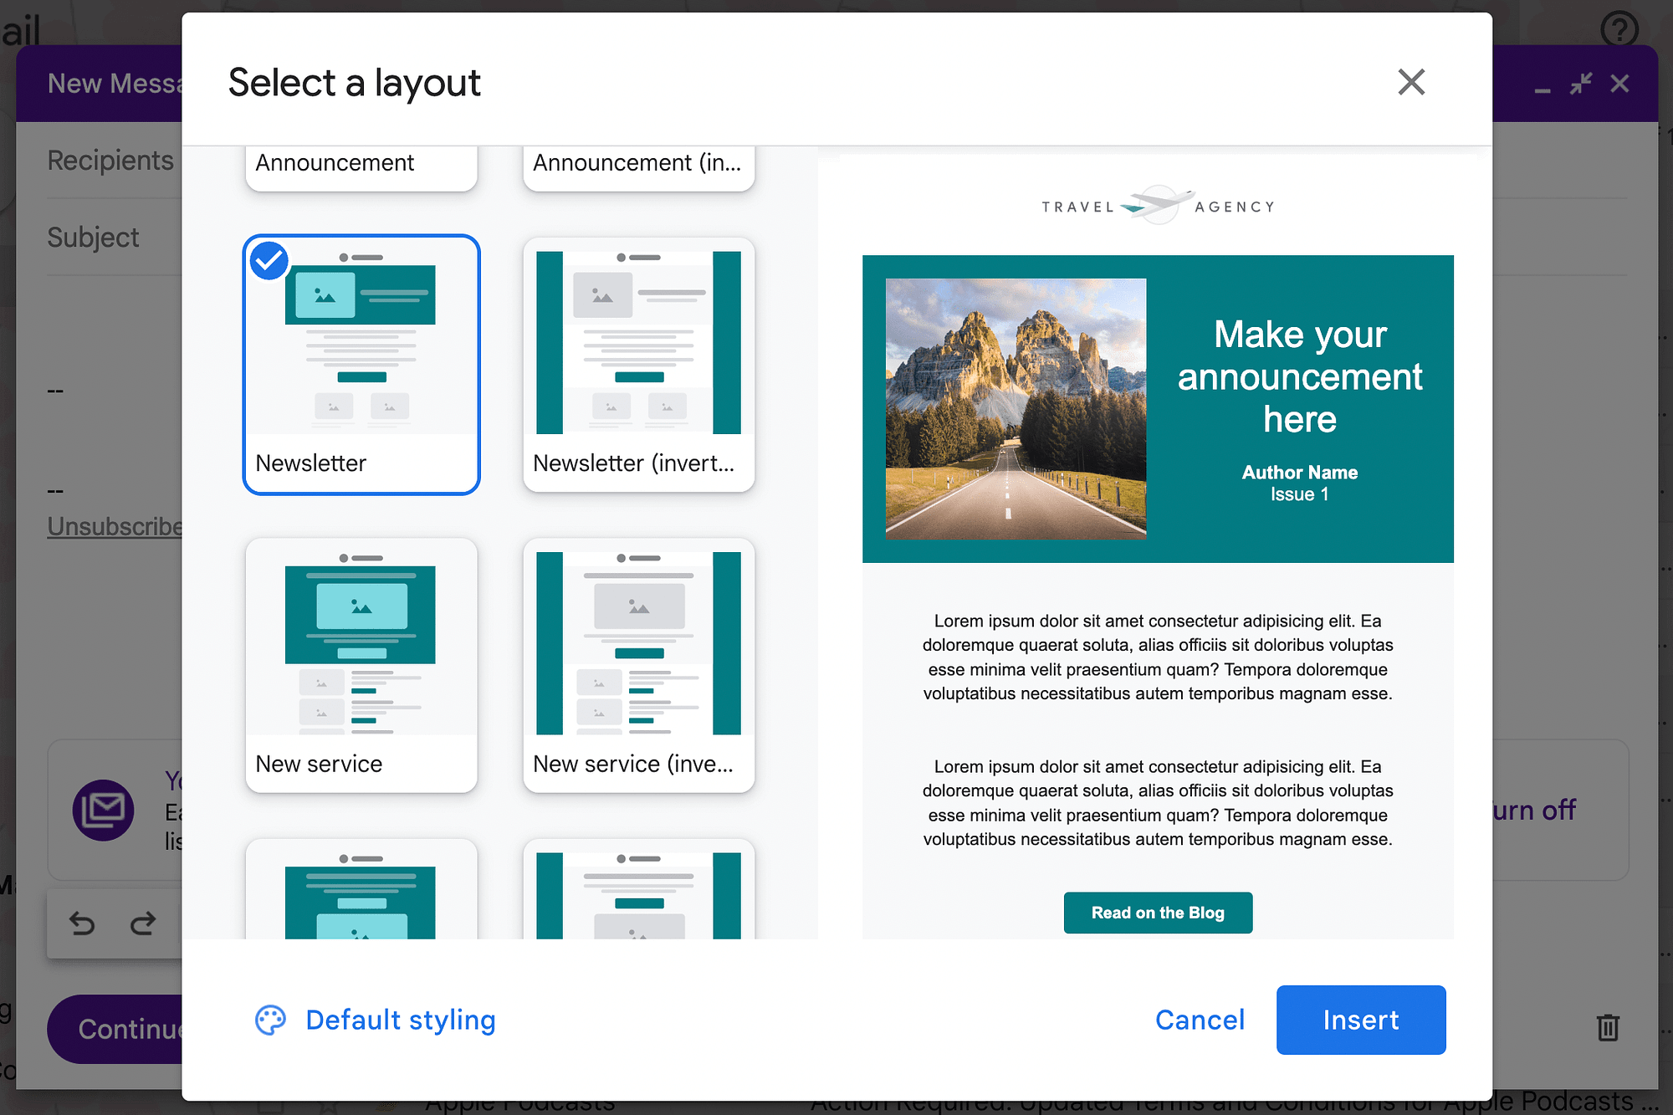Check the selected Newsletter template checkmark
The height and width of the screenshot is (1115, 1673).
(x=268, y=260)
